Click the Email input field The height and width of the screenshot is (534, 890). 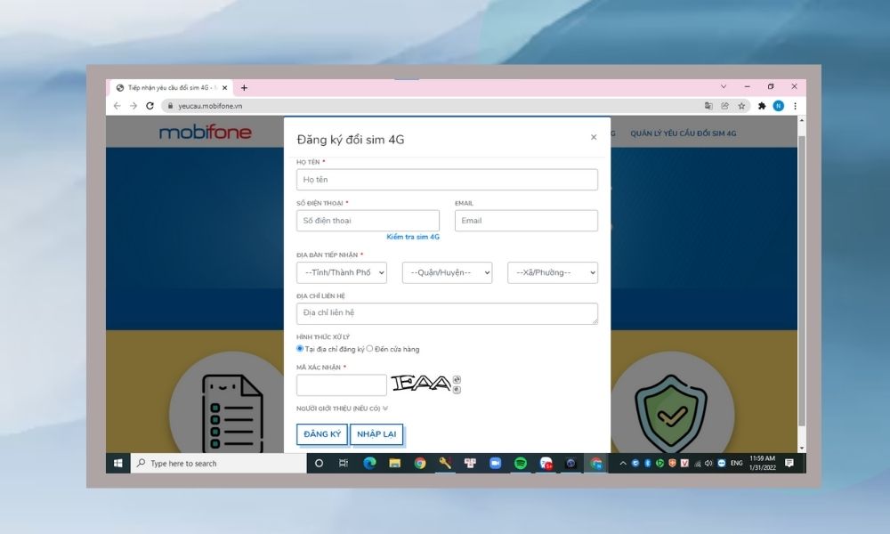click(x=526, y=220)
